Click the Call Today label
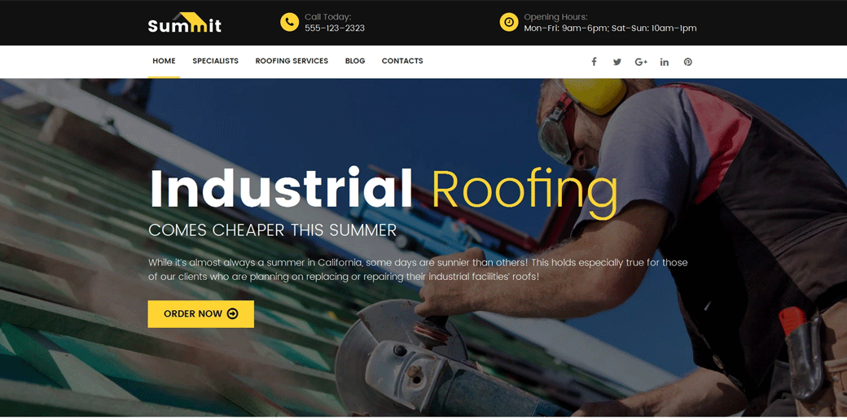Viewport: 847px width, 420px height. [x=328, y=17]
